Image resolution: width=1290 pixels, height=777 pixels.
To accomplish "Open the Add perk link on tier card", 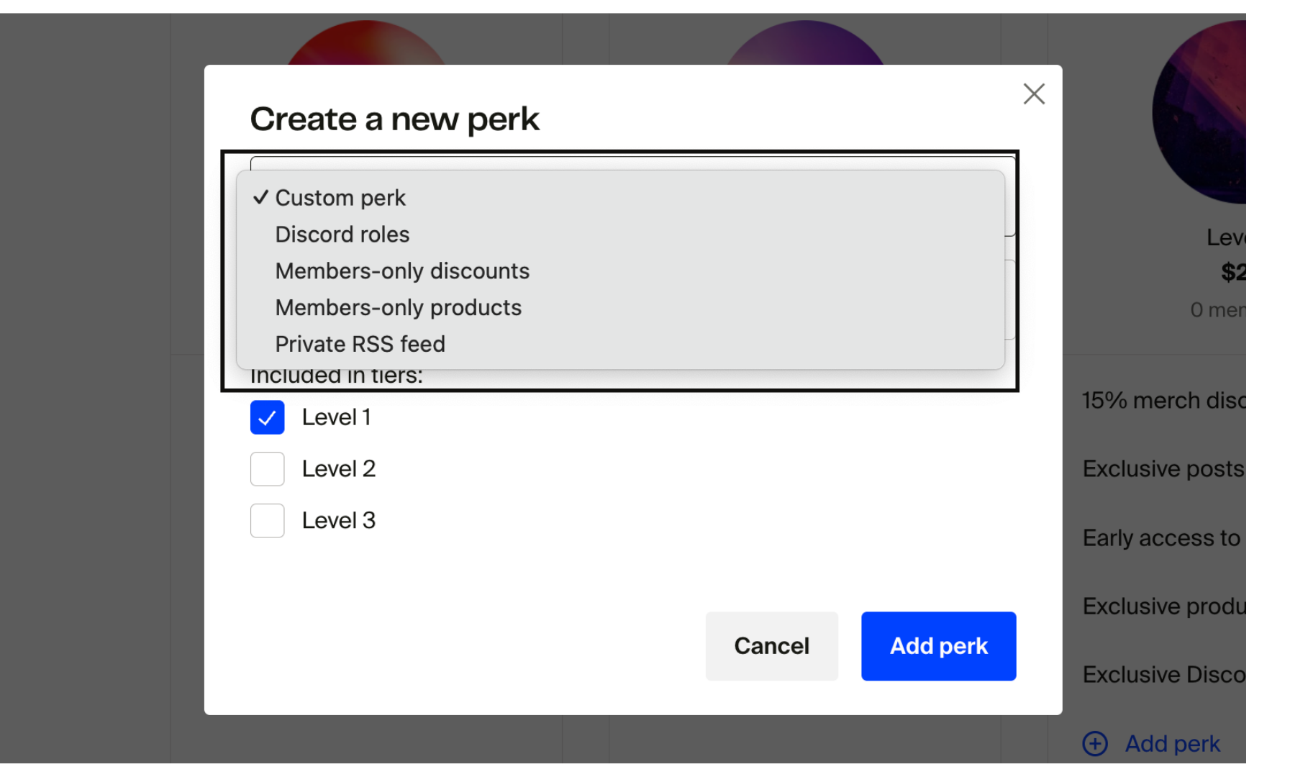I will [1171, 744].
